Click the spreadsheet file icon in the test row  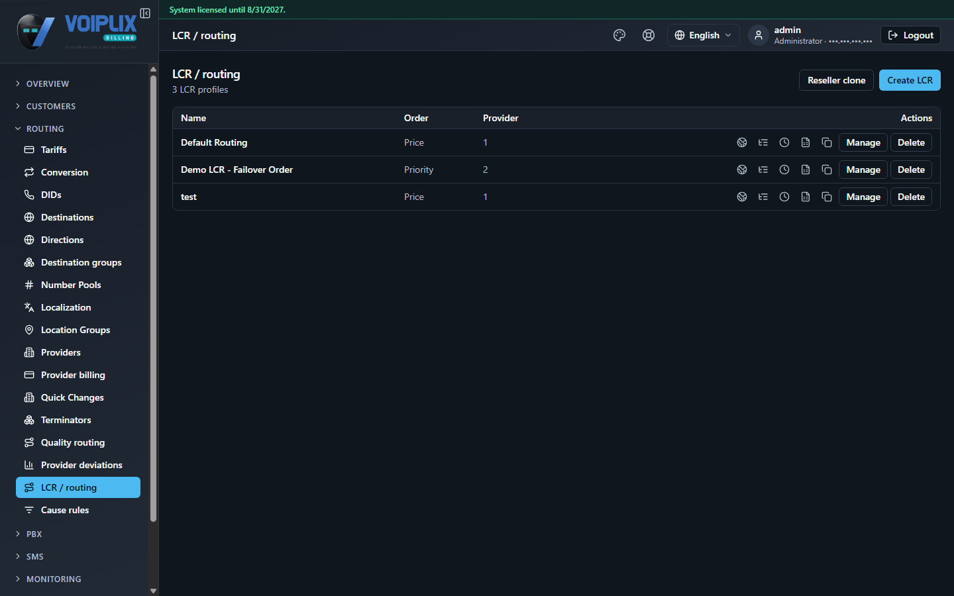click(806, 197)
